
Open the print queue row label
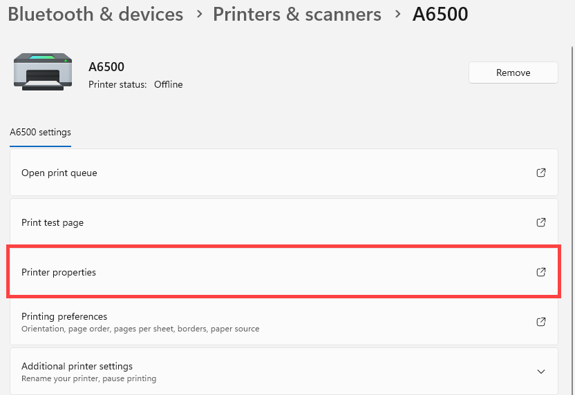[x=59, y=173]
